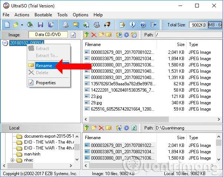Open the Options menu
Screen dimensions: 223x177
coord(81,15)
